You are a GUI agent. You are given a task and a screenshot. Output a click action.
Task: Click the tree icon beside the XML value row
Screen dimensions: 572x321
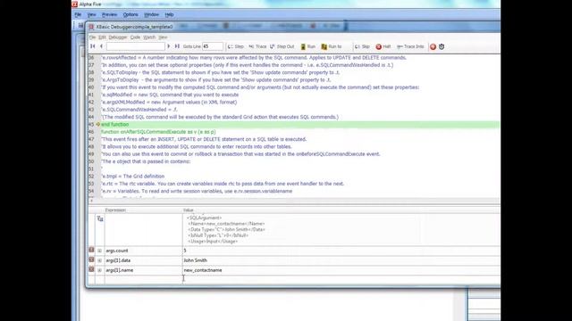[100, 218]
